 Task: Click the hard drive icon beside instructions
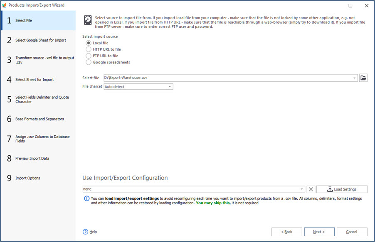click(x=88, y=20)
